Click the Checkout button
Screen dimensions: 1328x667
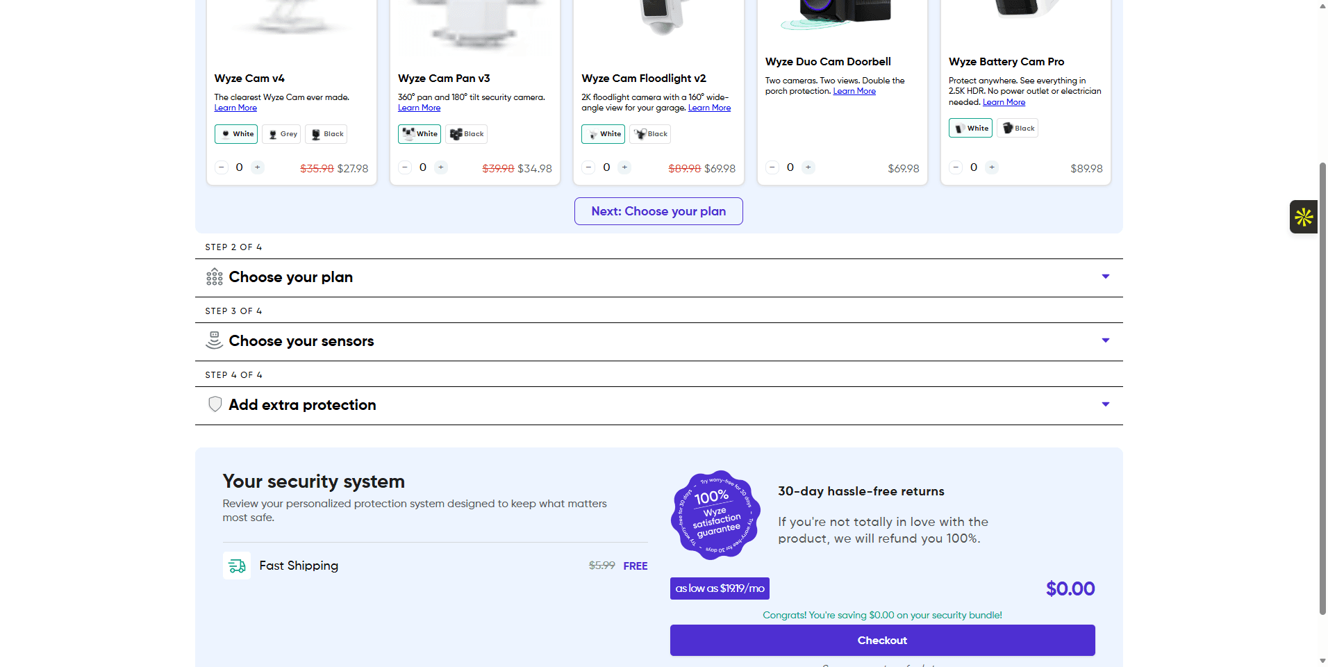pyautogui.click(x=883, y=640)
